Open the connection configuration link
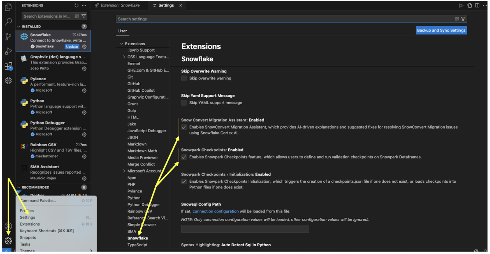Image resolution: width=490 pixels, height=254 pixels. click(215, 211)
